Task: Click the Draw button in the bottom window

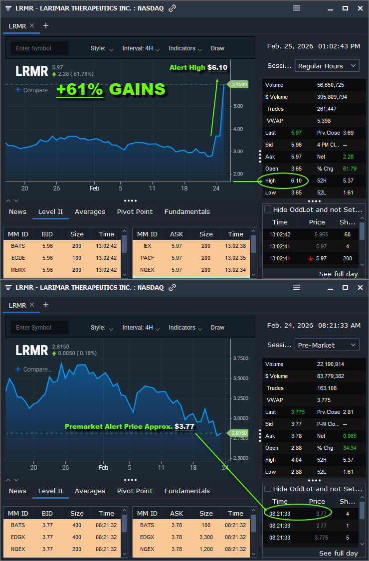Action: point(217,328)
